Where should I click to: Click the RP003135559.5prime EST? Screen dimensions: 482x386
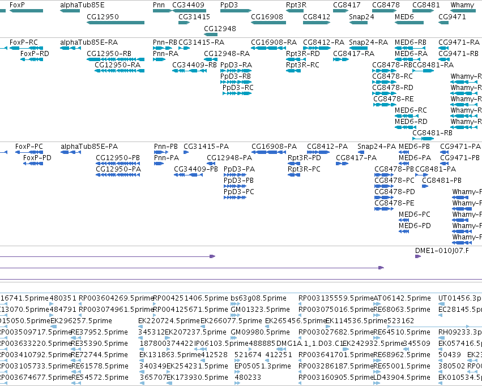(300, 304)
